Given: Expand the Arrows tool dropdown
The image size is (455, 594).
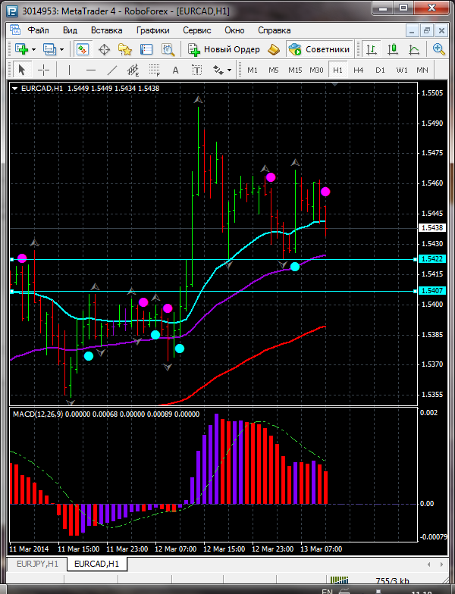Looking at the screenshot, I should coord(229,70).
